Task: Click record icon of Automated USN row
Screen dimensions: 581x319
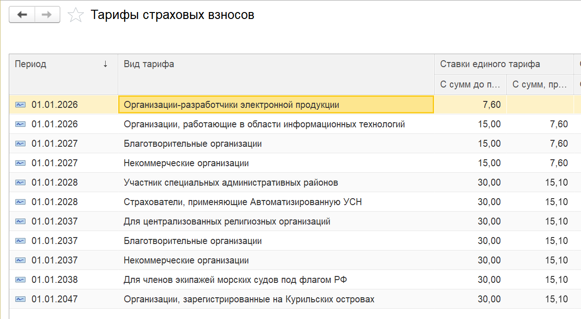Action: 20,202
